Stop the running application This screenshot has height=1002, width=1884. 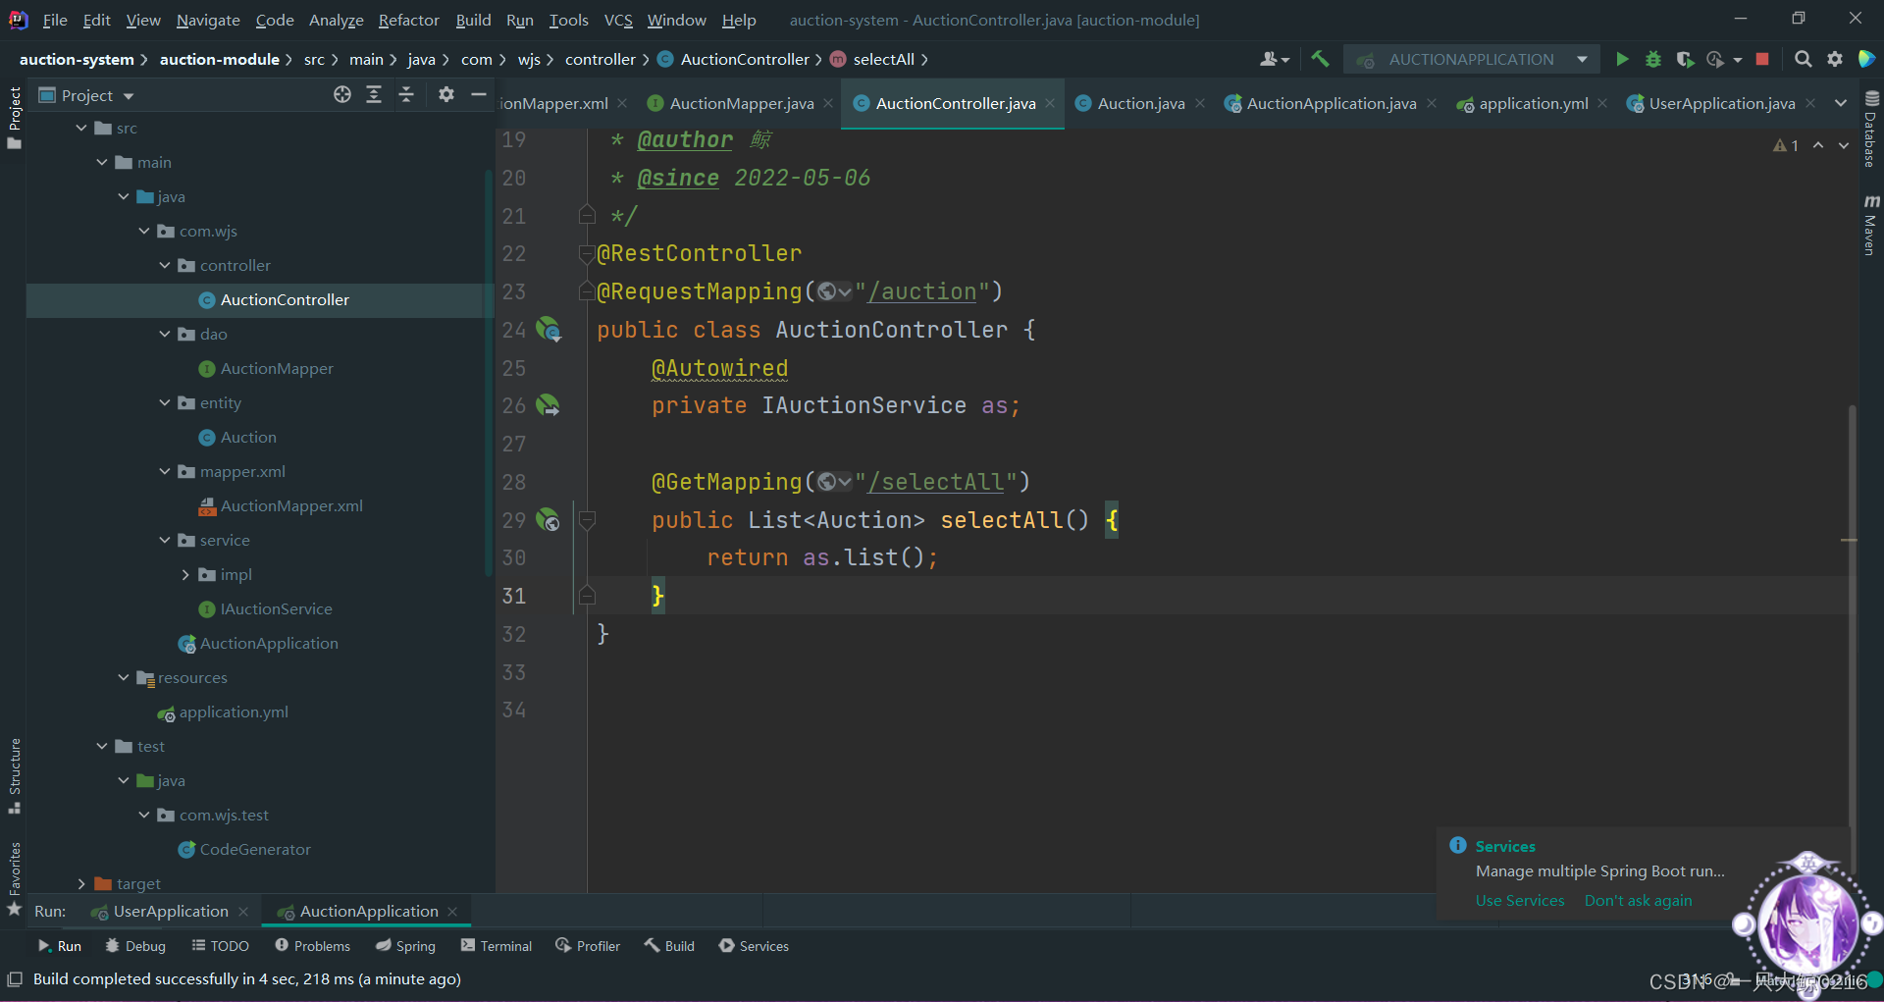click(x=1762, y=60)
